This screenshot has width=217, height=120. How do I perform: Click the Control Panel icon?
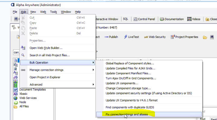point(135,19)
